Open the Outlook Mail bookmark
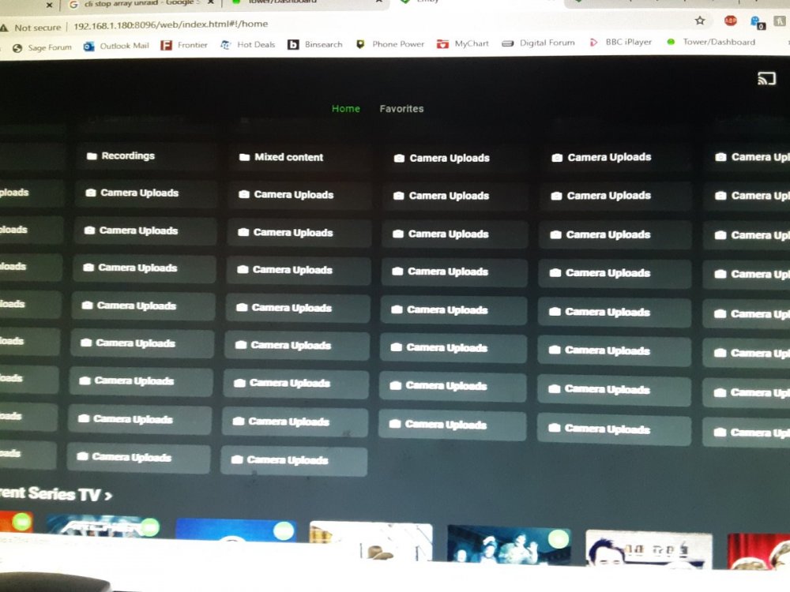 [x=116, y=47]
